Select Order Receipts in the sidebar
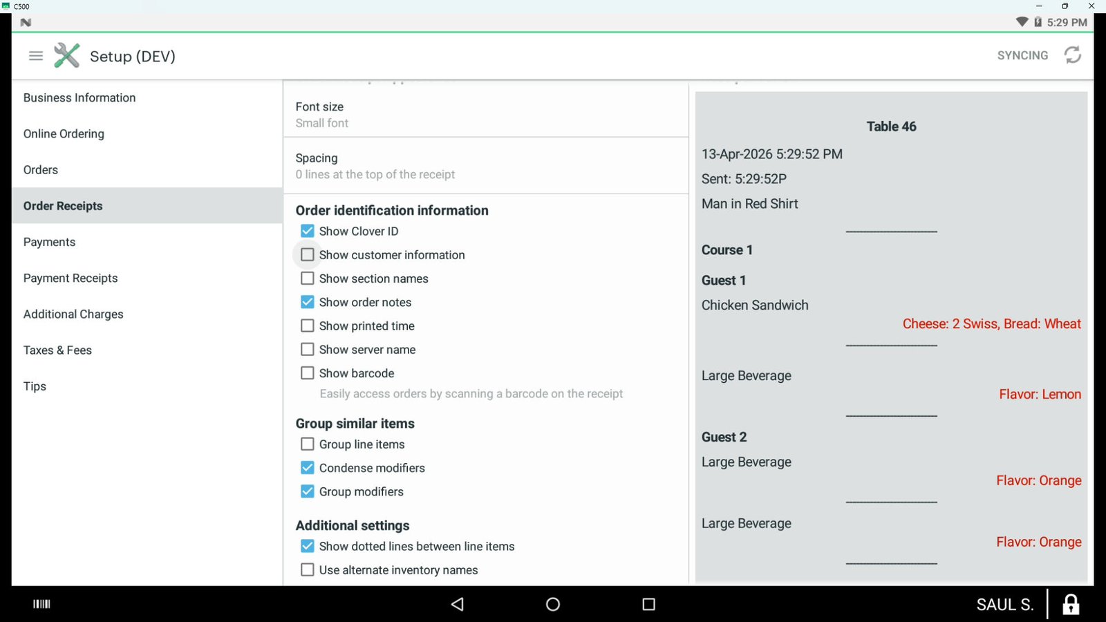Screen dimensions: 1106x622 (x=147, y=205)
